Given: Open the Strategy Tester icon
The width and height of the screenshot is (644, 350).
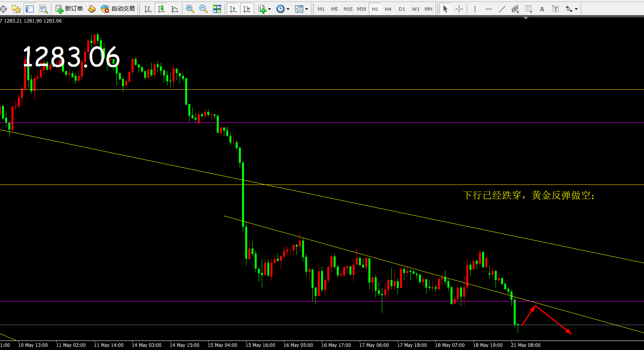Looking at the screenshot, I should pos(43,9).
